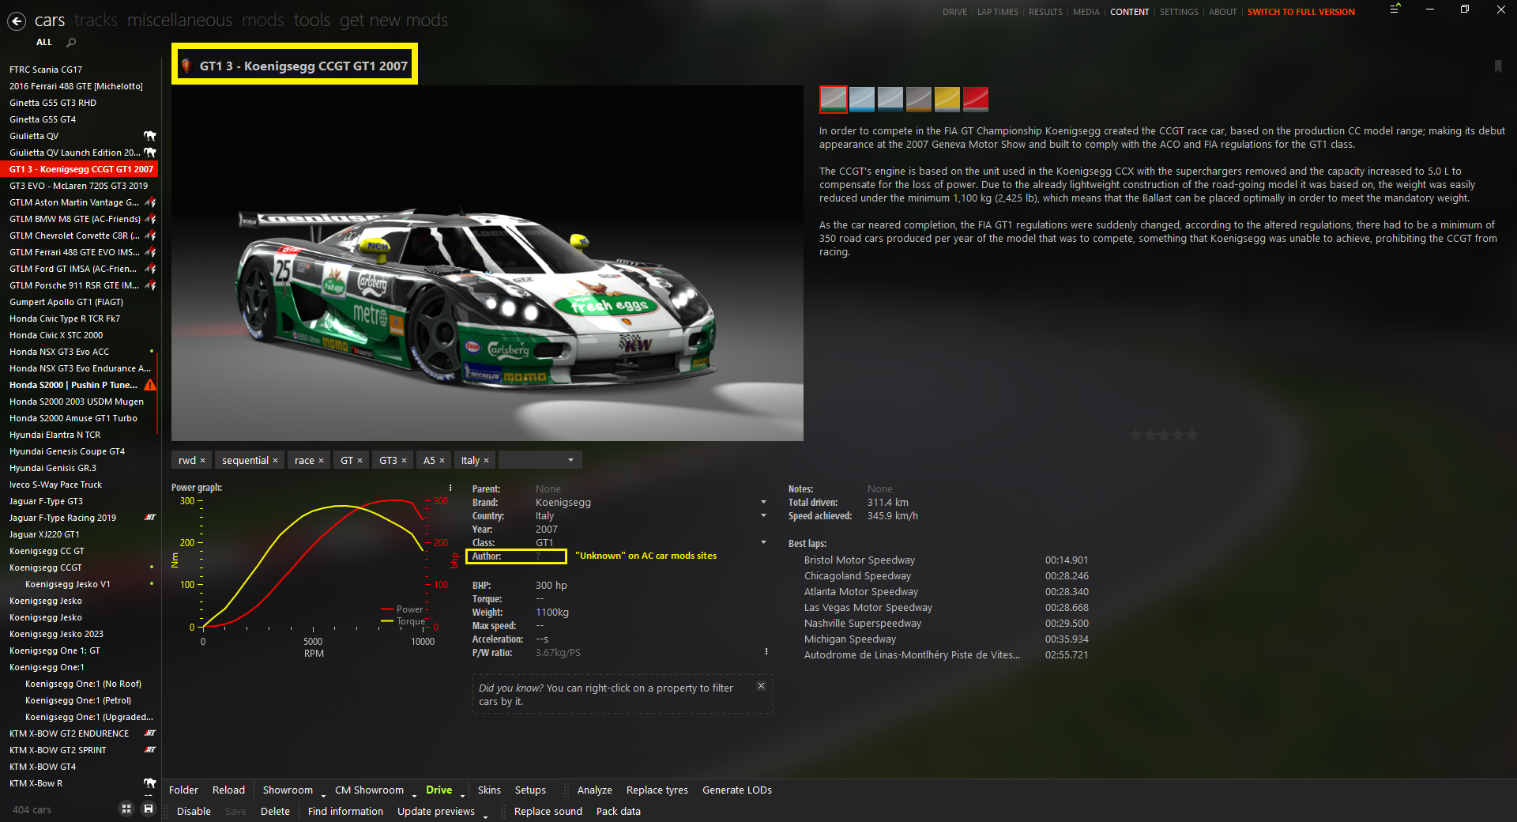This screenshot has height=822, width=1517.
Task: Click the green Drive button
Action: 439,790
